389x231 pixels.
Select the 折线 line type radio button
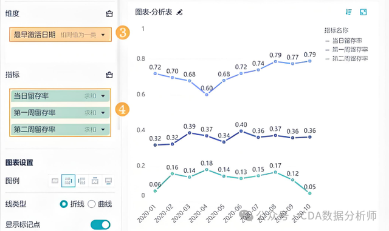(x=64, y=204)
